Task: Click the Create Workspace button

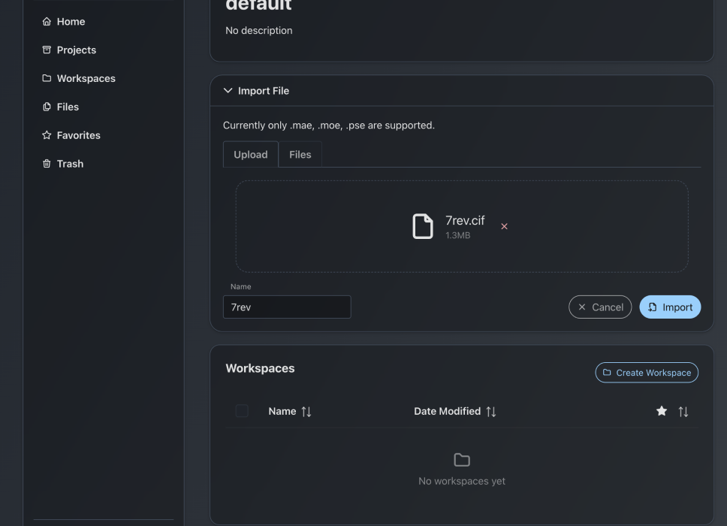Action: pyautogui.click(x=646, y=372)
